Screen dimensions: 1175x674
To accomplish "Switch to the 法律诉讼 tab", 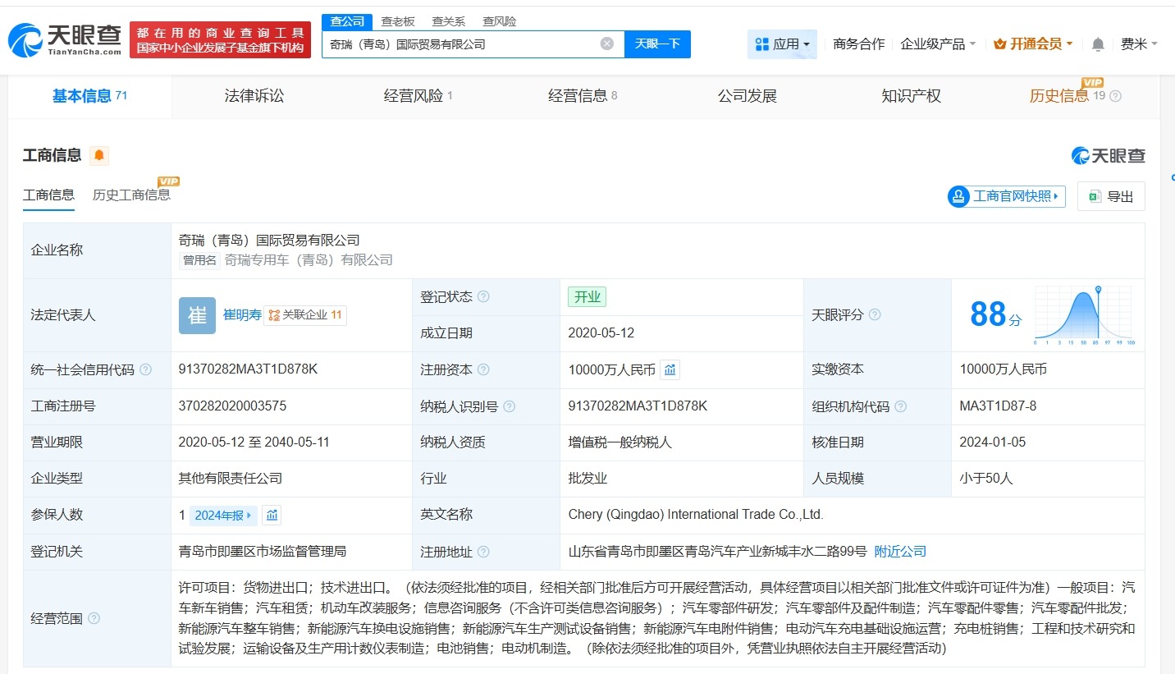I will 254,95.
